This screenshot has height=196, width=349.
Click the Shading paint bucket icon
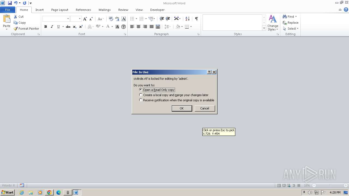pyautogui.click(x=178, y=27)
